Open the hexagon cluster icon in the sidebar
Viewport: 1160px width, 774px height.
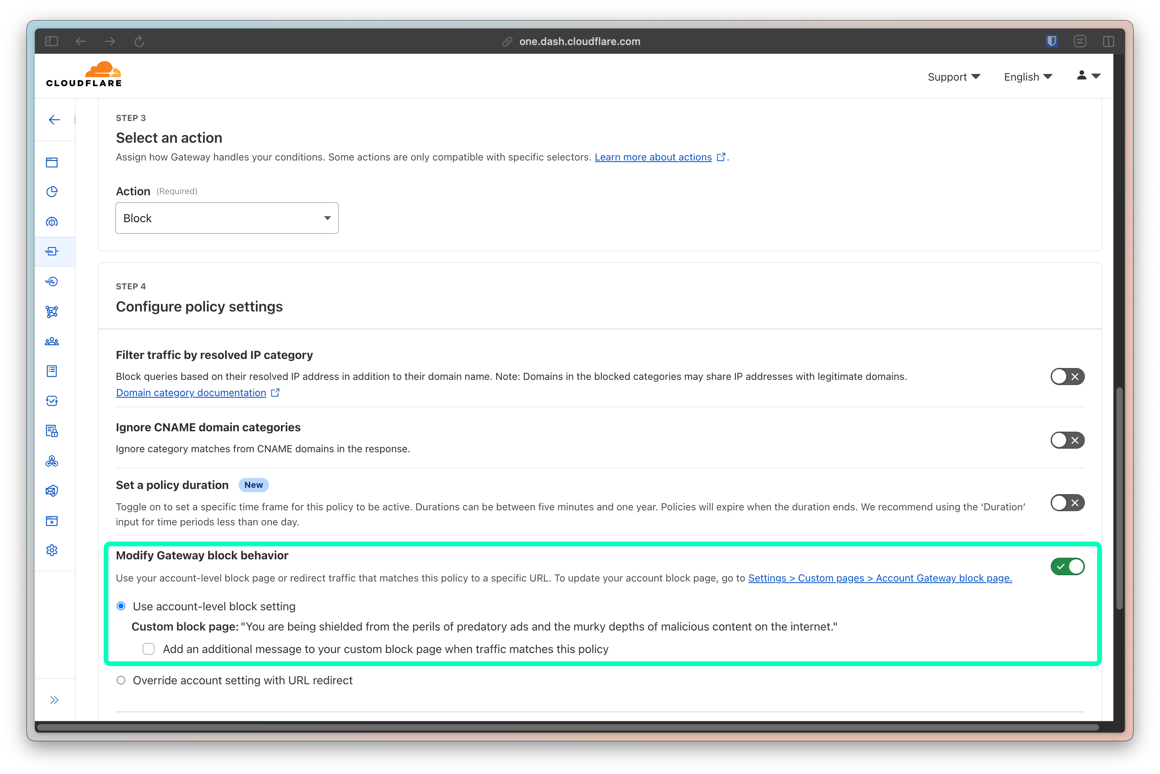(x=52, y=461)
